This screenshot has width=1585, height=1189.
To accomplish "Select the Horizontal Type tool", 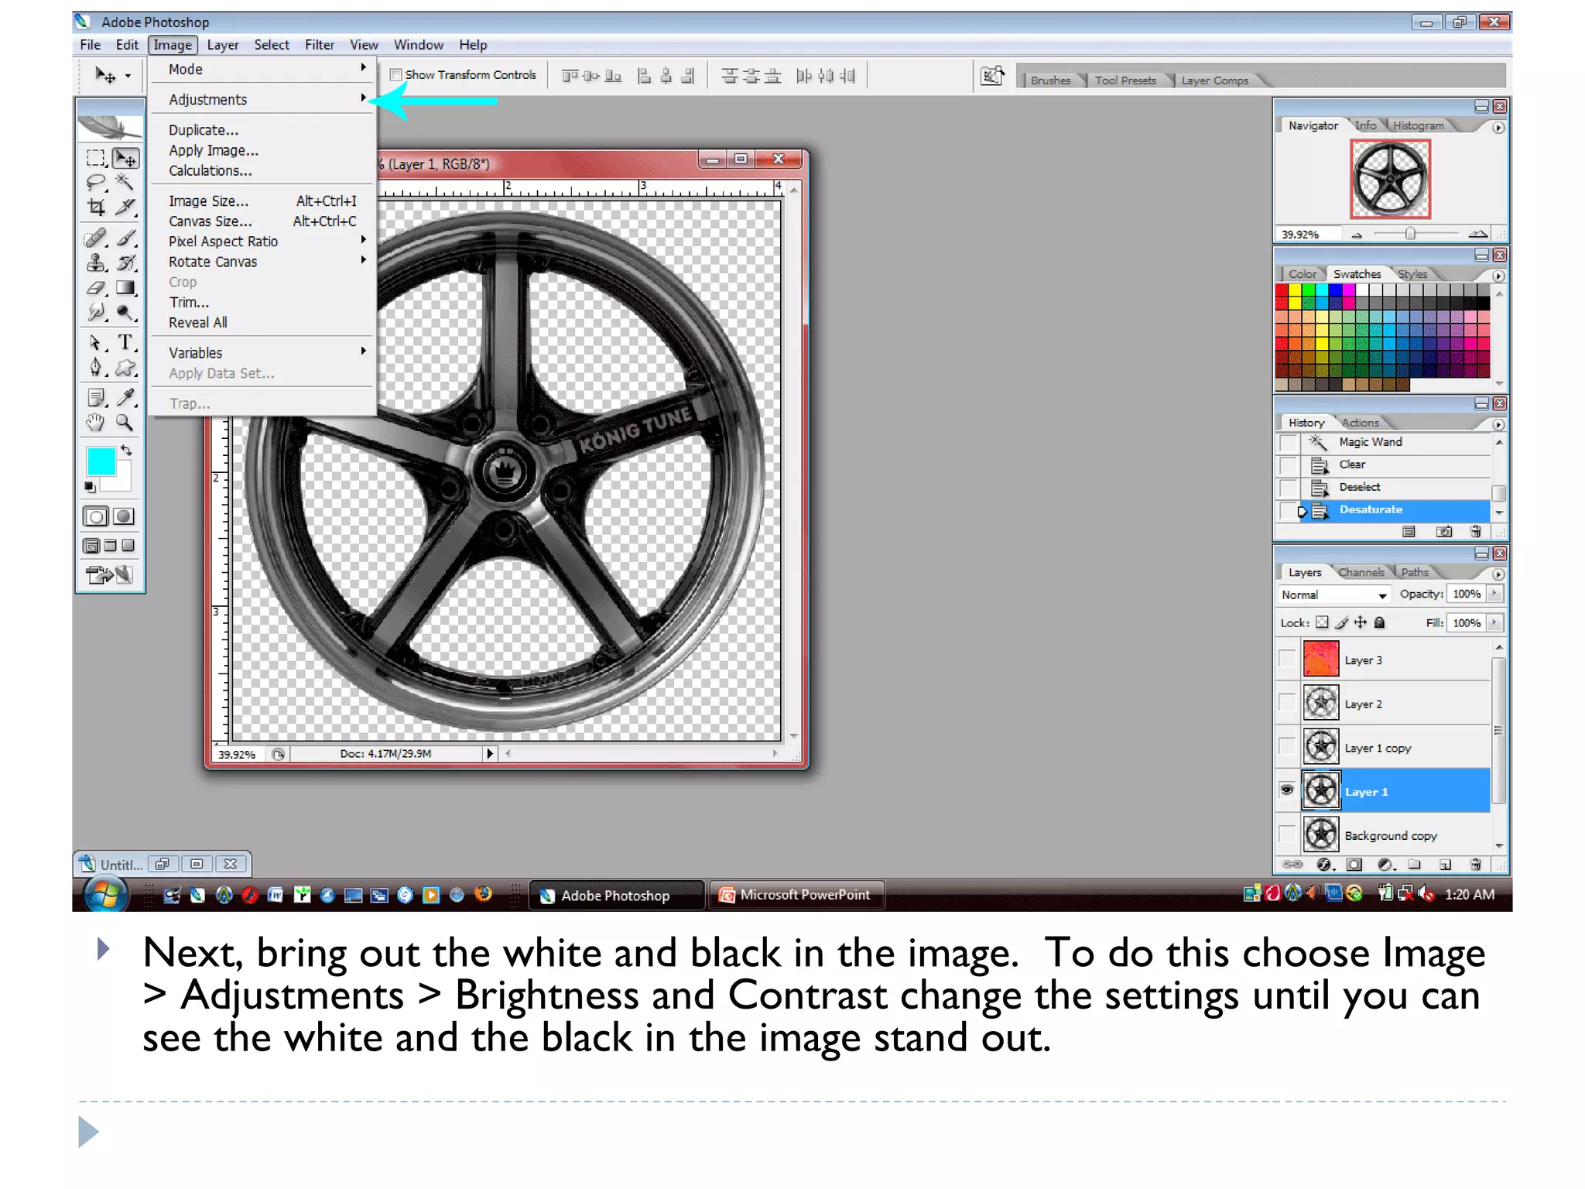I will point(125,343).
